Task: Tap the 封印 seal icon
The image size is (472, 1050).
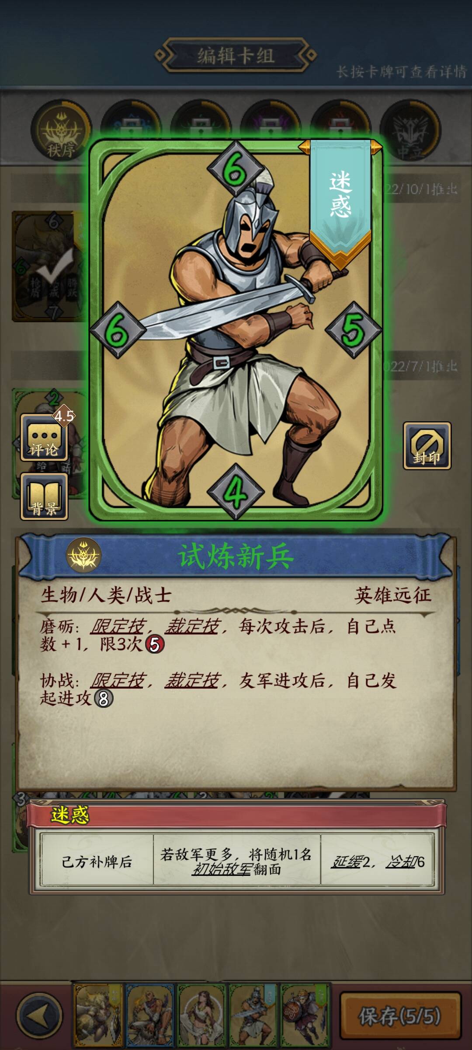Action: point(427,445)
